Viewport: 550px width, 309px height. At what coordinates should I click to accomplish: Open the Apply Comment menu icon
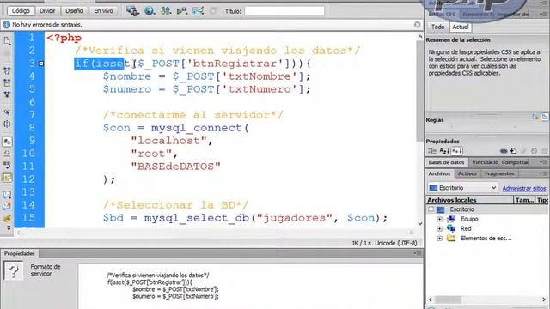(x=7, y=195)
